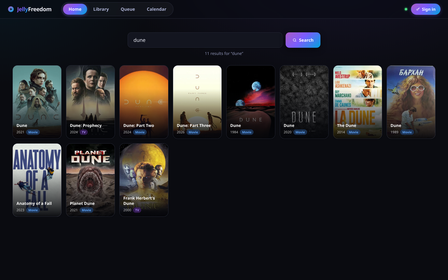Select the Dune 1984 movie poster

point(251,102)
